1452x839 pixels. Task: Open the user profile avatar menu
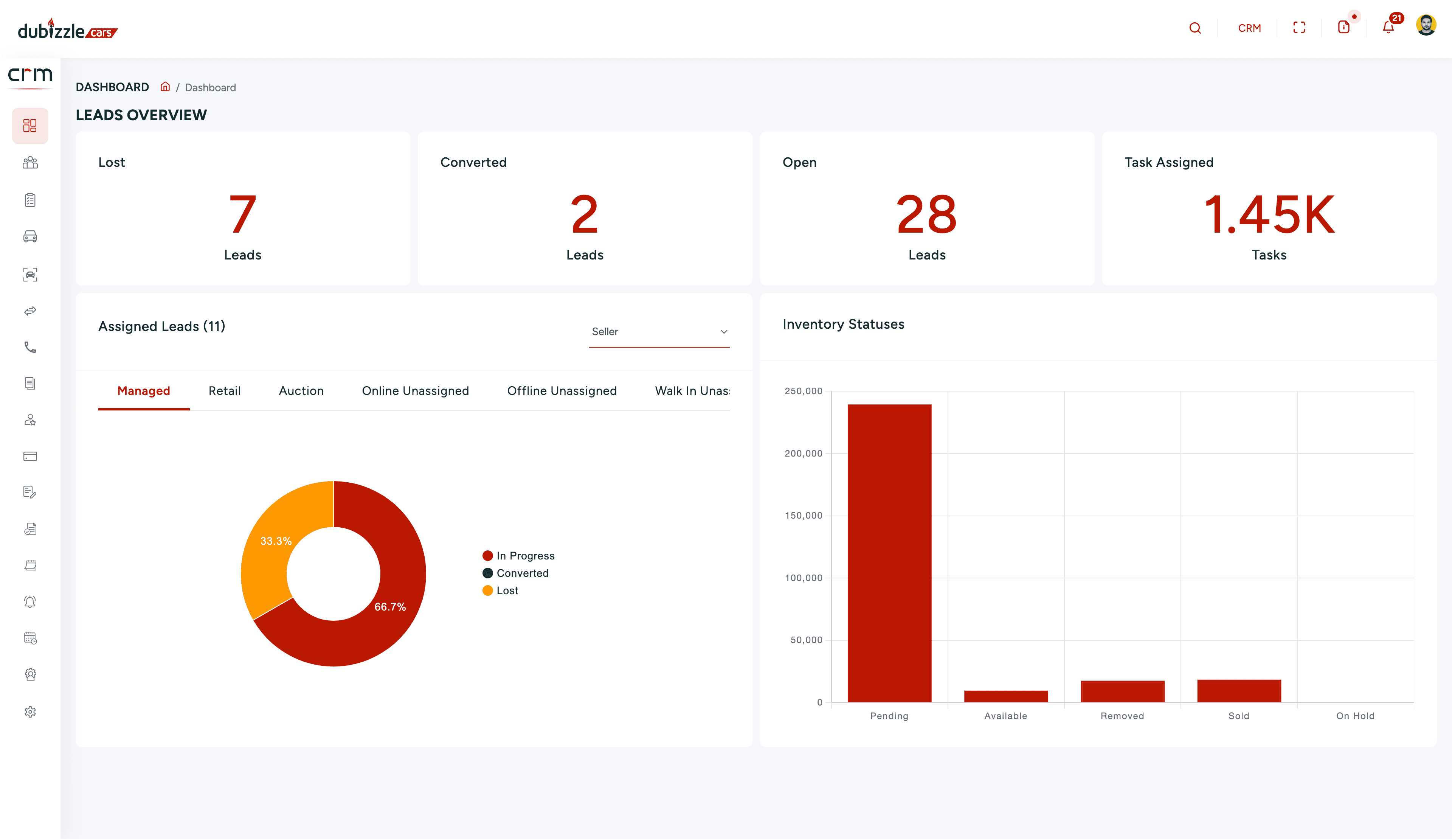pos(1426,25)
